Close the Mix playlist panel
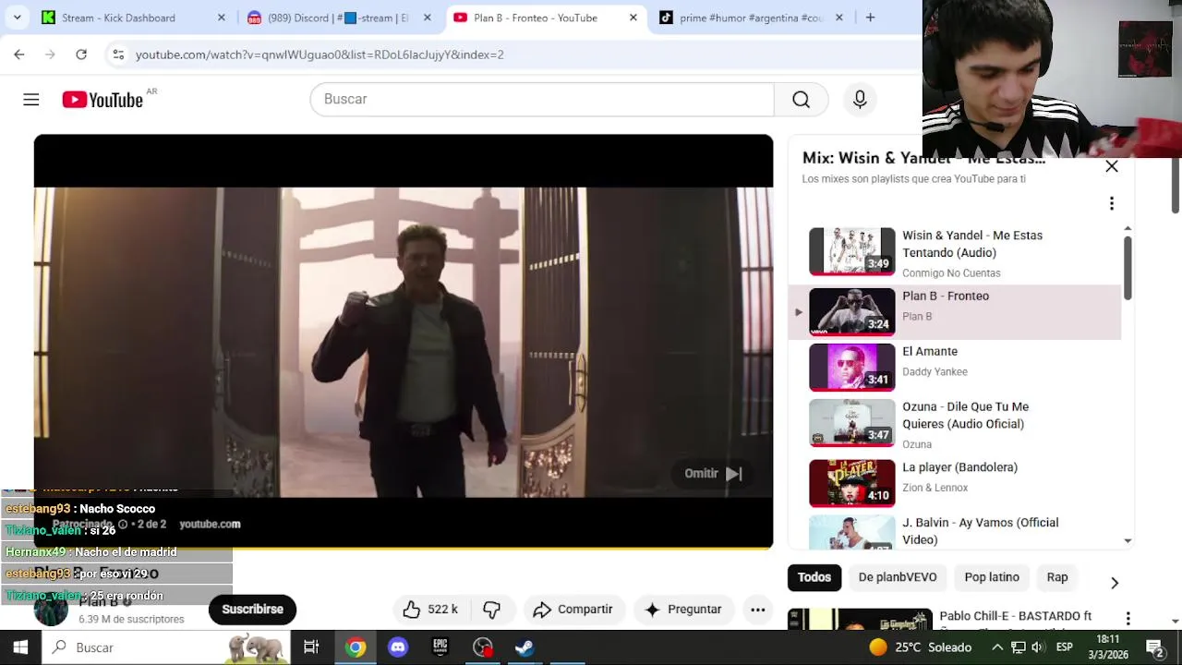1182x665 pixels. click(x=1112, y=166)
